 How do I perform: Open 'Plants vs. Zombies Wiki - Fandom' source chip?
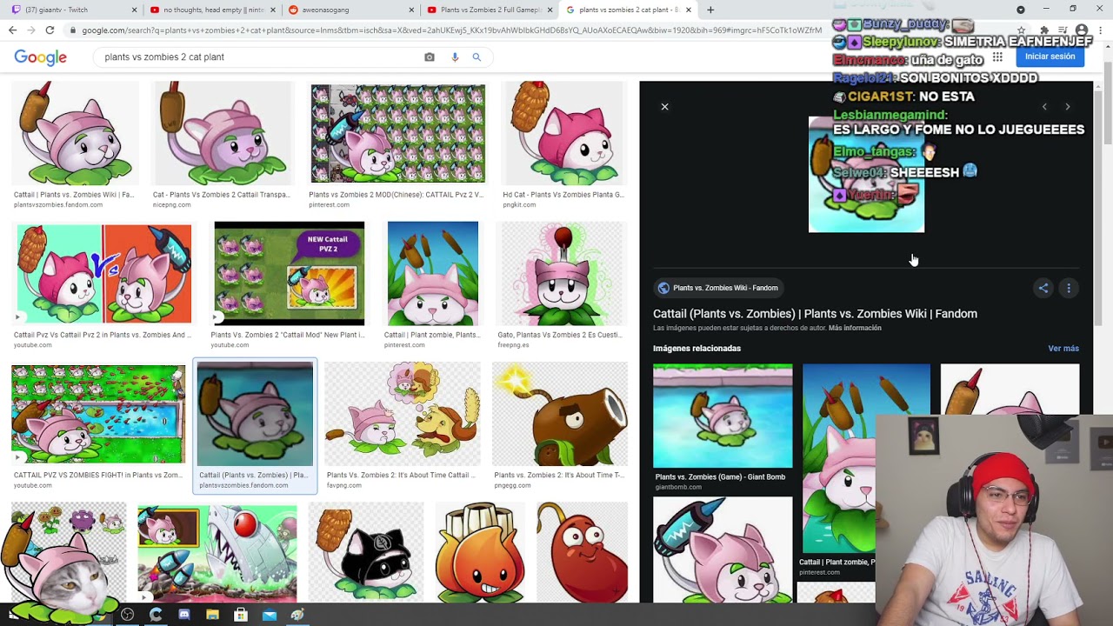(718, 288)
